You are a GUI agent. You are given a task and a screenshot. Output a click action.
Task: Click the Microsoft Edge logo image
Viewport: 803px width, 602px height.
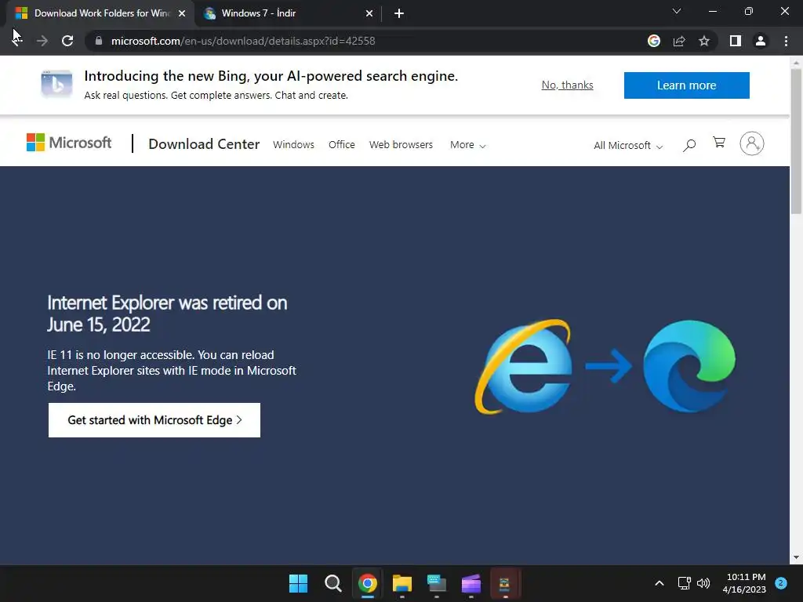click(689, 366)
